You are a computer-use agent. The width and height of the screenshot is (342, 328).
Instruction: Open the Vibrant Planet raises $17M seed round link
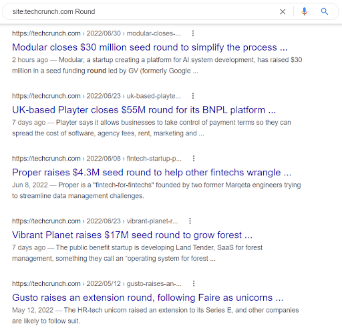coord(132,235)
